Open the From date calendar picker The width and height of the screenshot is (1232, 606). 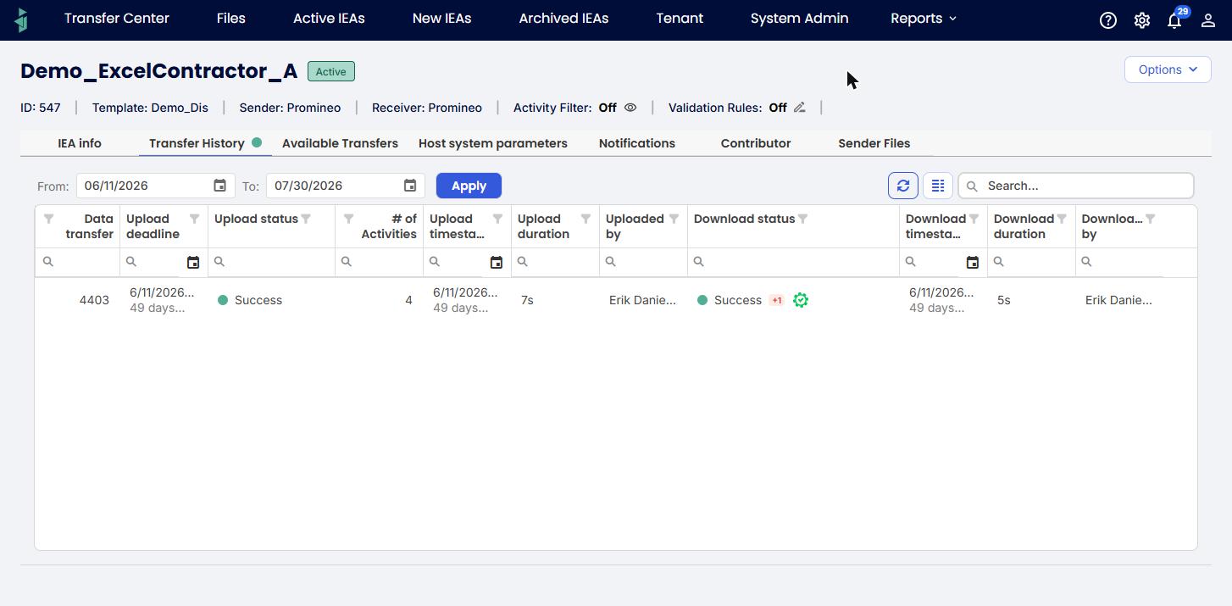tap(219, 186)
